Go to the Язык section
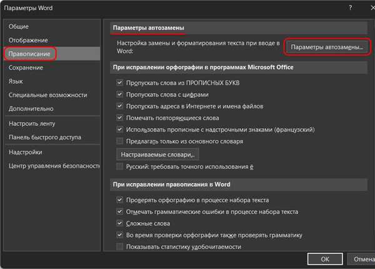The image size is (375, 269). coord(16,81)
